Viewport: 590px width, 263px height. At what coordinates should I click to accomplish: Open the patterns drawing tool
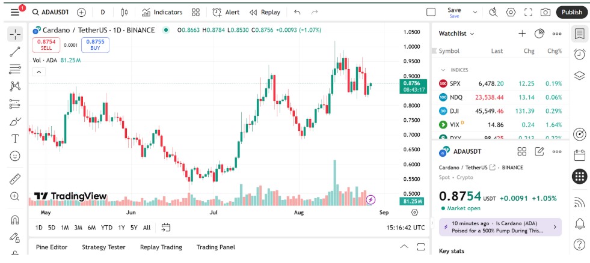point(14,86)
